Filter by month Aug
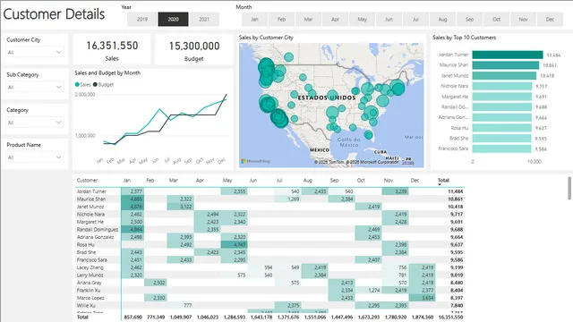 (x=442, y=20)
